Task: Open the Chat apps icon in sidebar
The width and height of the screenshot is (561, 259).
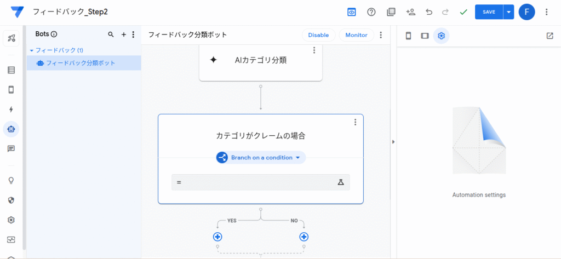Action: [11, 148]
